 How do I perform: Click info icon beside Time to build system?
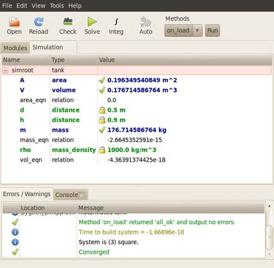coord(15,232)
